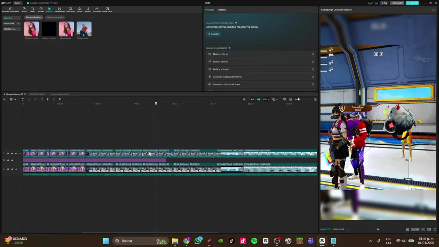Viewport: 439px width, 247px height.
Task: Play the preview in the player
Action: pyautogui.click(x=378, y=230)
